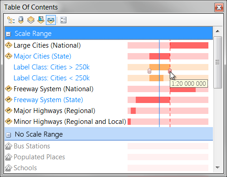Select the Major Highways (Regional) layer name
The image size is (227, 177).
(x=54, y=111)
